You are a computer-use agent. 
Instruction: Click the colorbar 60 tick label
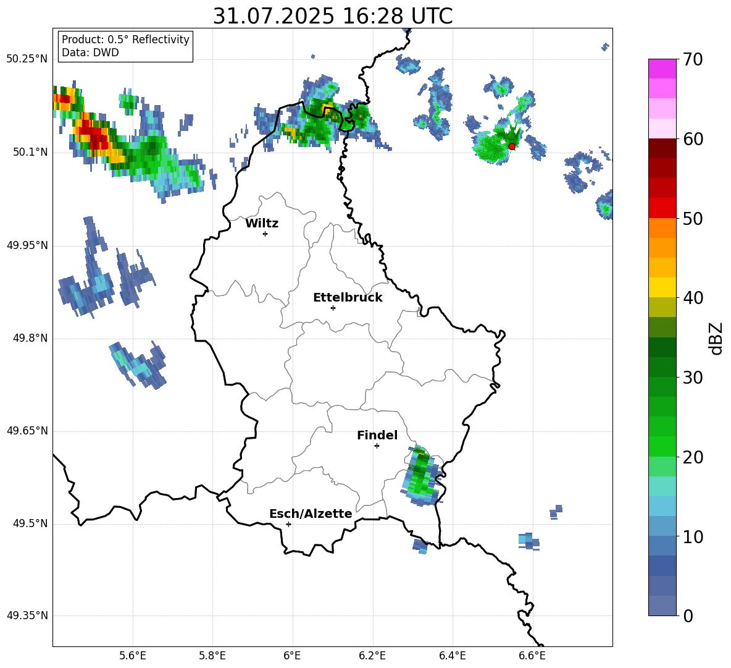(x=693, y=139)
